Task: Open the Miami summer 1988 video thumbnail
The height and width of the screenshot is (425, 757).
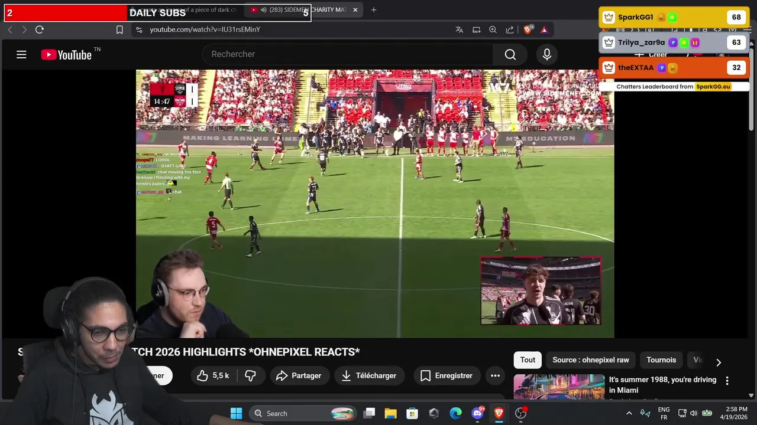Action: 559,387
